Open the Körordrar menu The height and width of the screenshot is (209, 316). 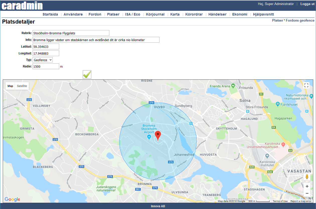[194, 14]
